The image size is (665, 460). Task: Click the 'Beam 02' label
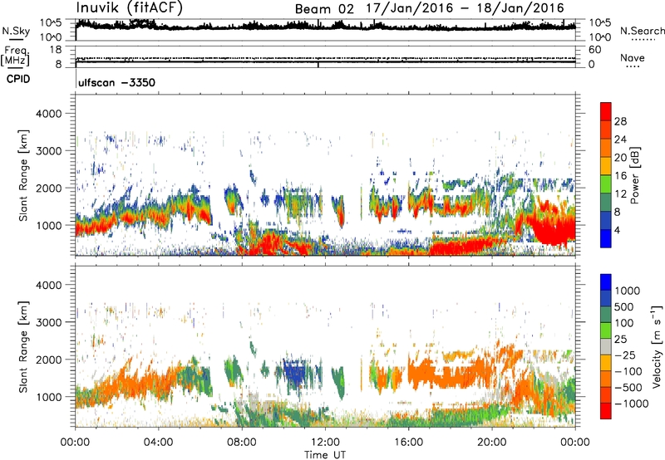pyautogui.click(x=324, y=9)
